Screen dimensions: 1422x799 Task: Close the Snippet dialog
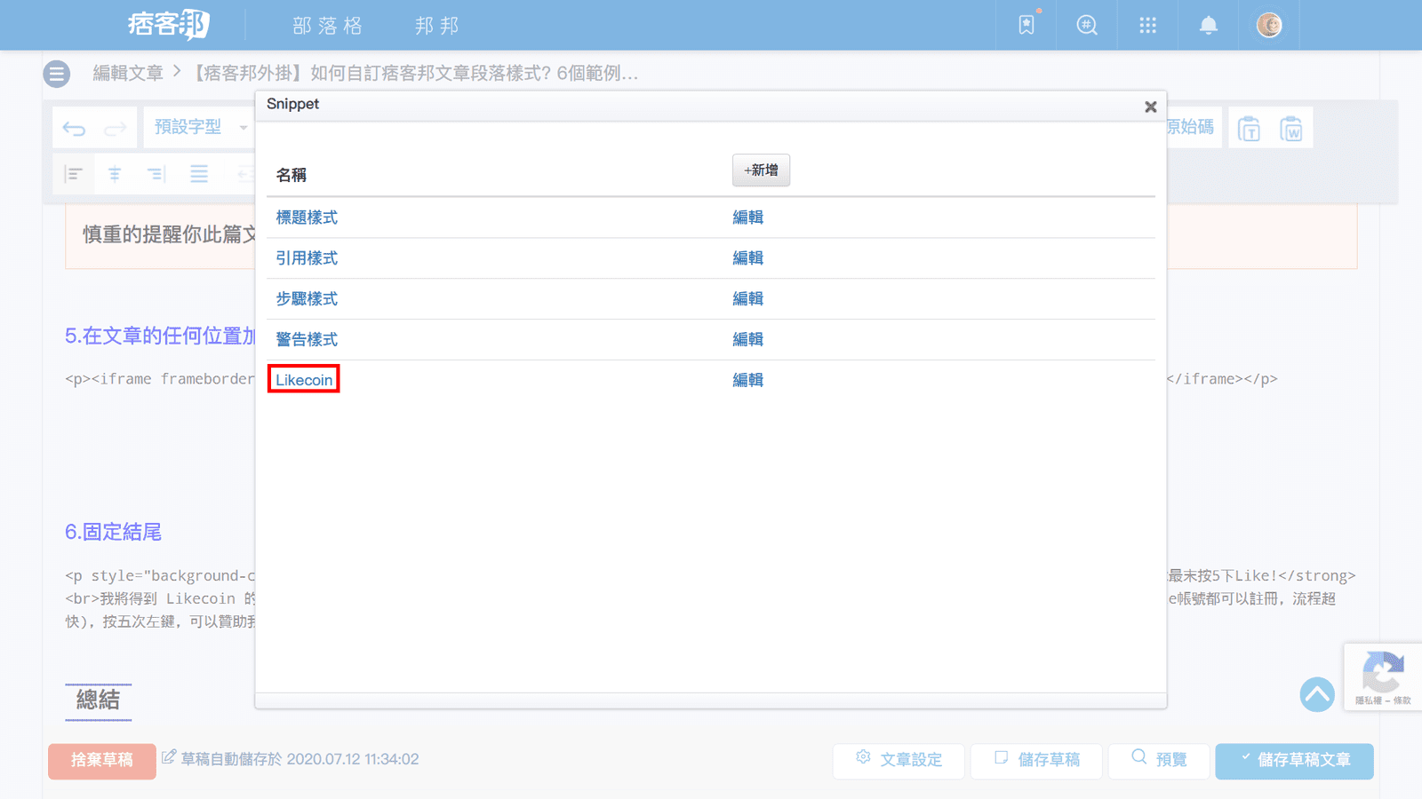(x=1151, y=106)
